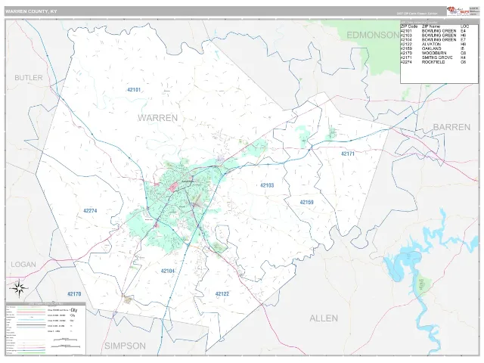
Task: Select ZIP code label 42101
Action: 134,90
